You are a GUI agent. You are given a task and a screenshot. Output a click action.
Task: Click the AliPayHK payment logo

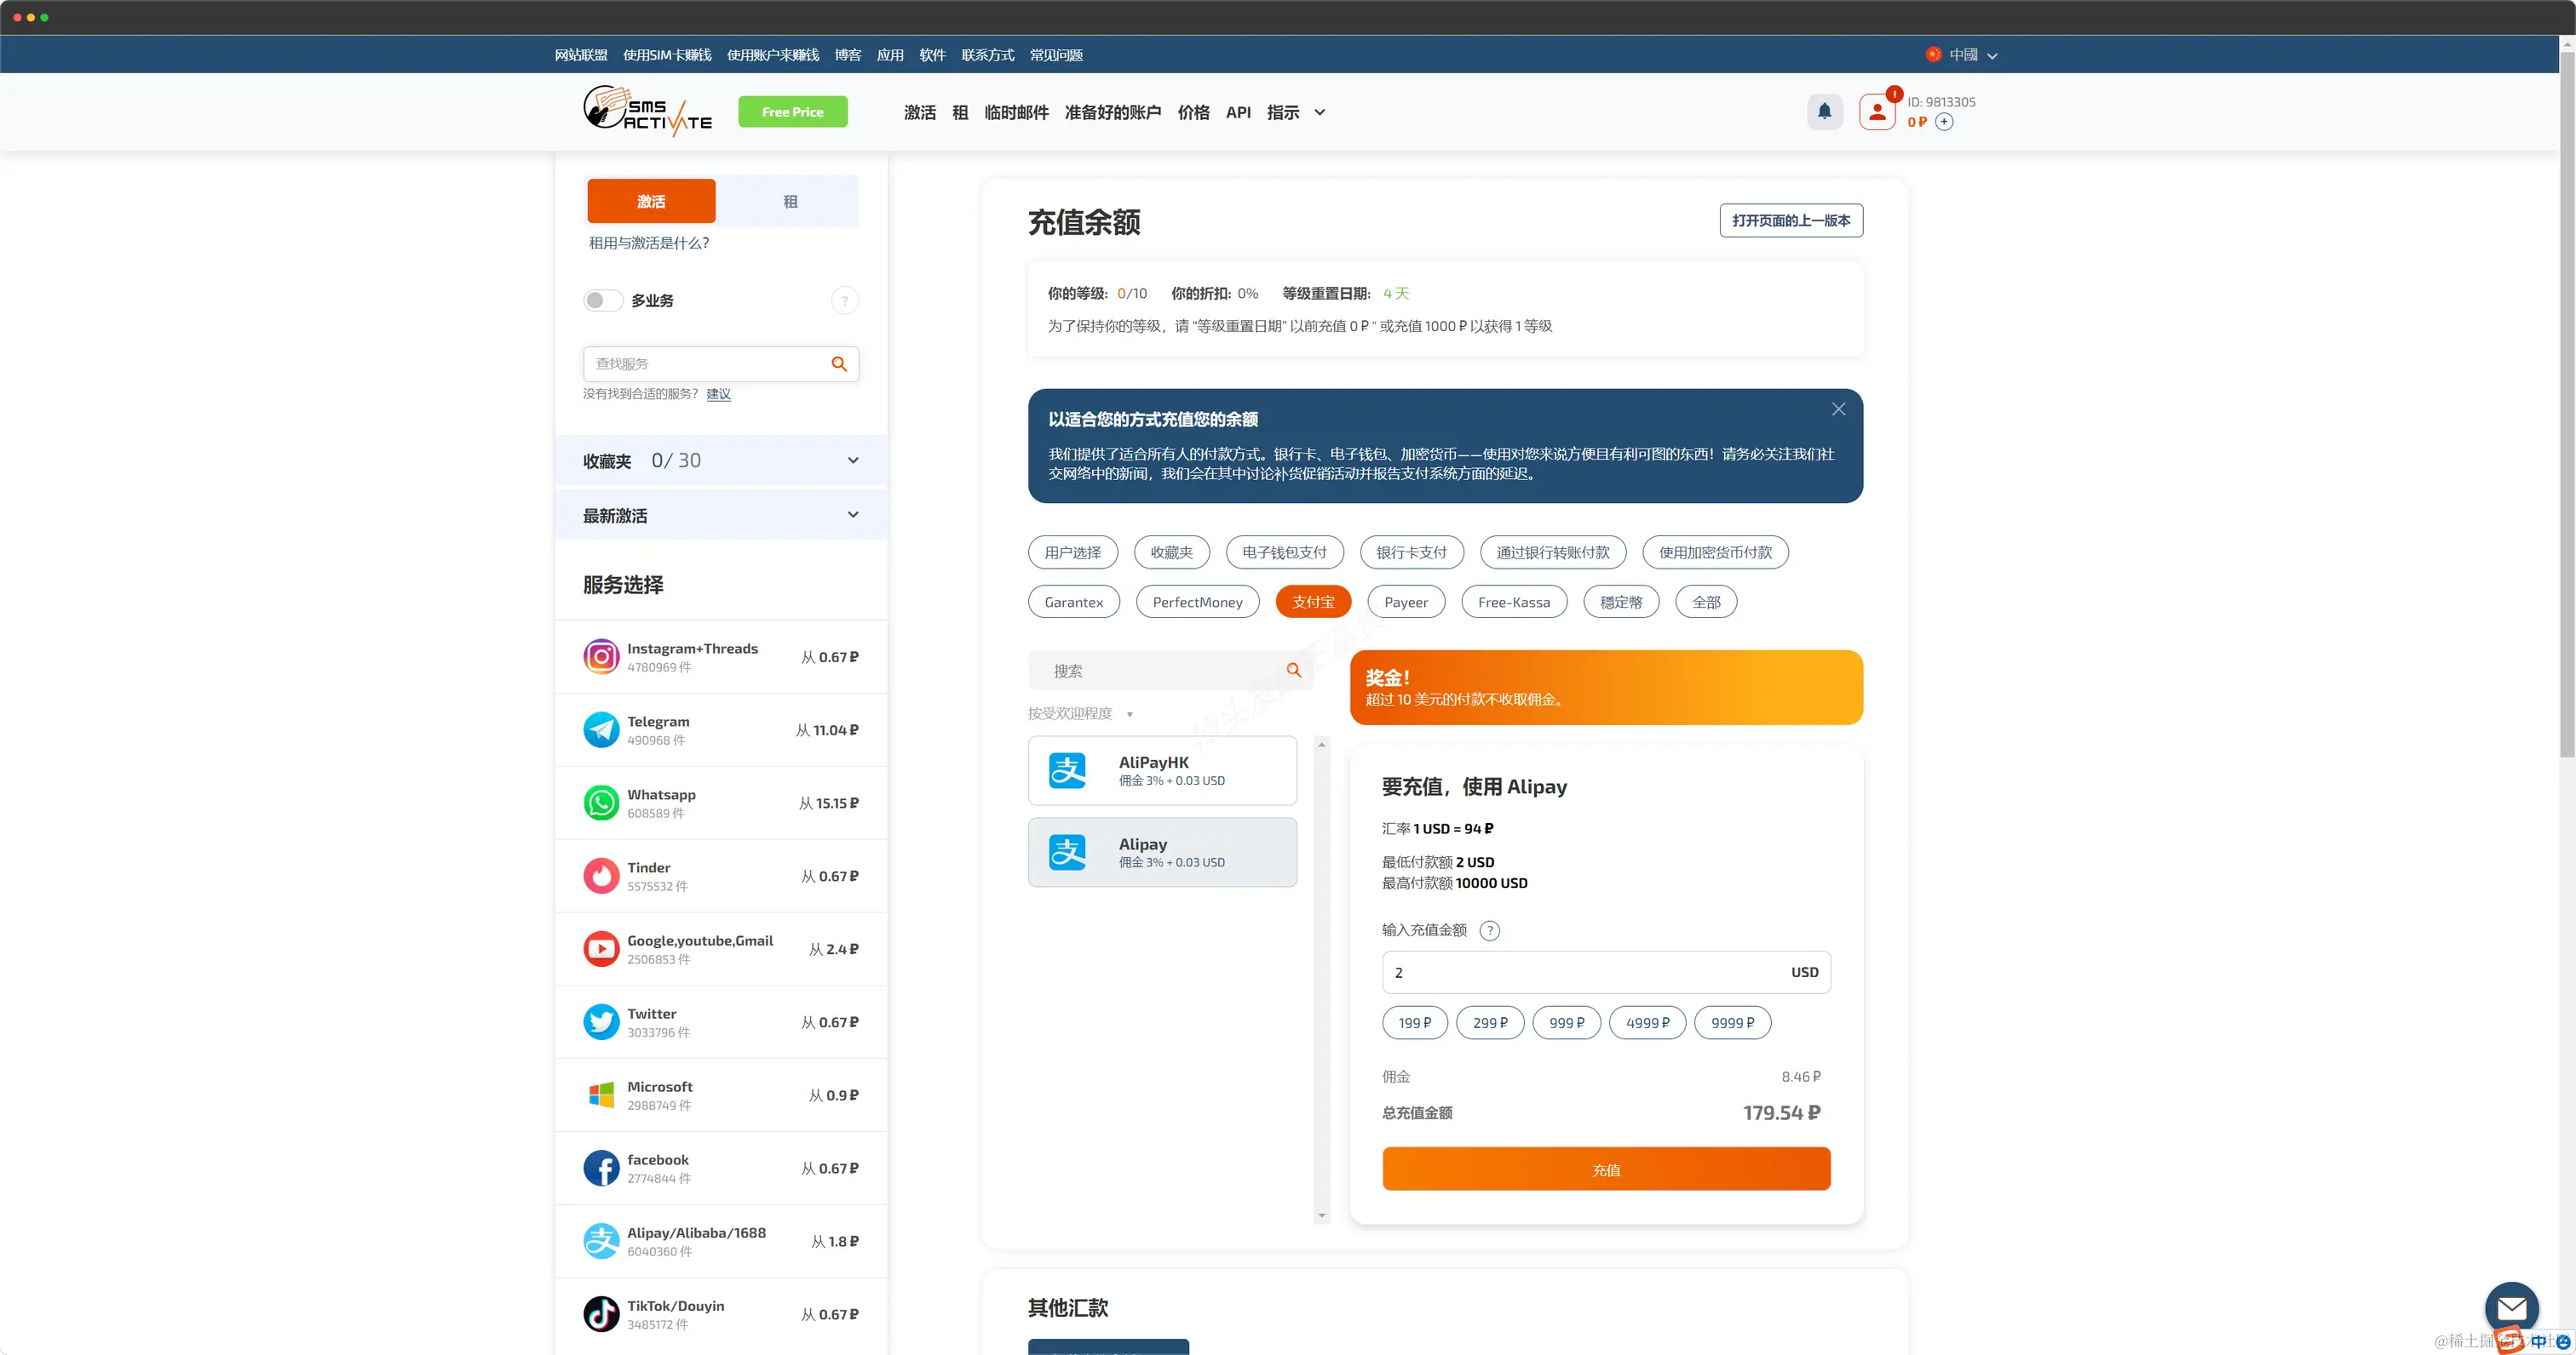click(1067, 770)
